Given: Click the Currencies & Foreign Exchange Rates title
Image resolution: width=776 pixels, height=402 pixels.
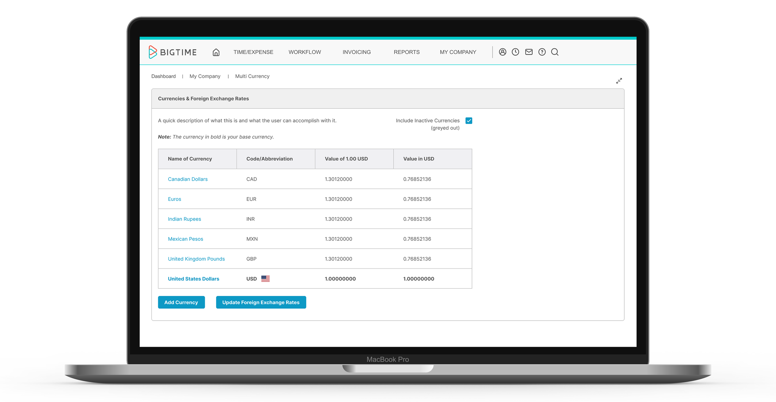Looking at the screenshot, I should [x=203, y=99].
